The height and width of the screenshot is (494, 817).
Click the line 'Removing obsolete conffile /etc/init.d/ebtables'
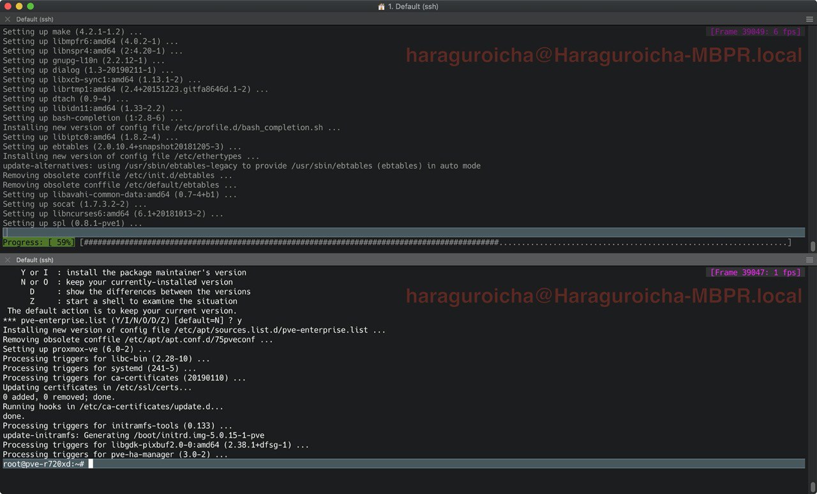pyautogui.click(x=118, y=175)
